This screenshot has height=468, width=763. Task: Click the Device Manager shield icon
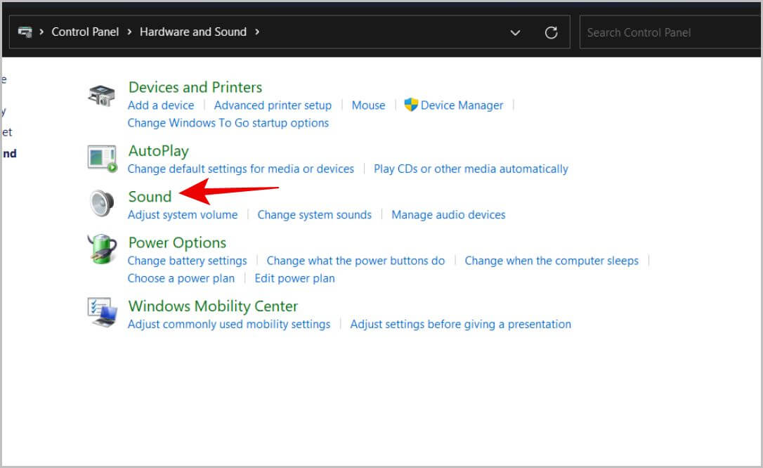click(411, 105)
